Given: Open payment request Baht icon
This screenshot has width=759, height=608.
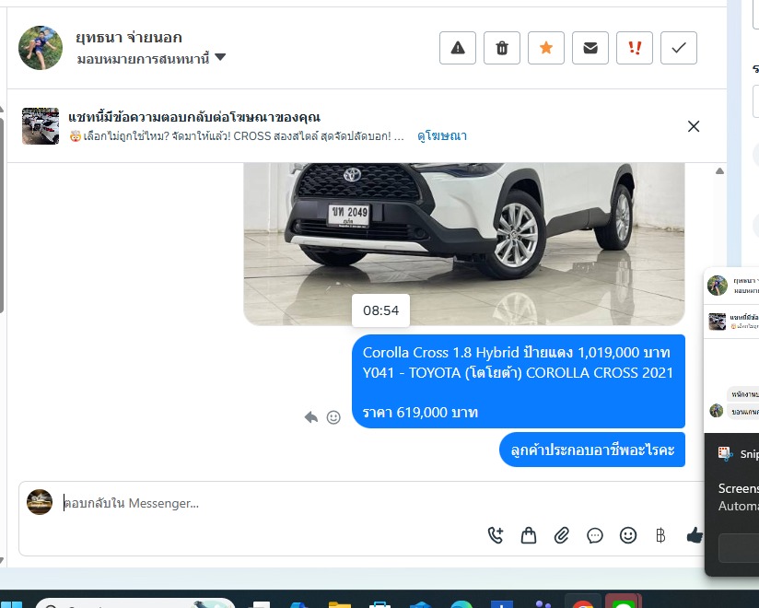Looking at the screenshot, I should point(660,535).
